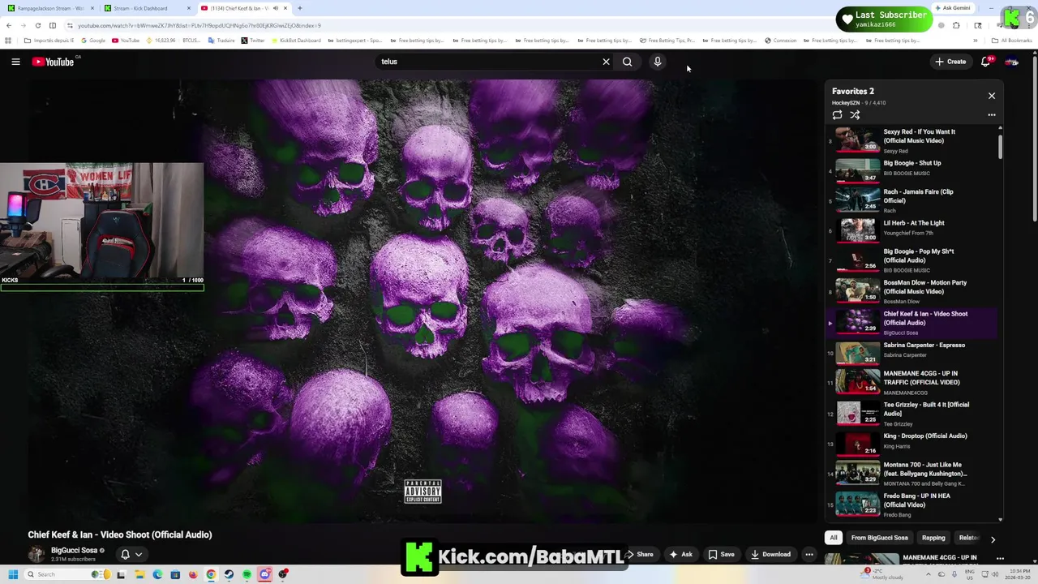Open the YouTube hamburger guide menu
1038x584 pixels.
(x=15, y=62)
